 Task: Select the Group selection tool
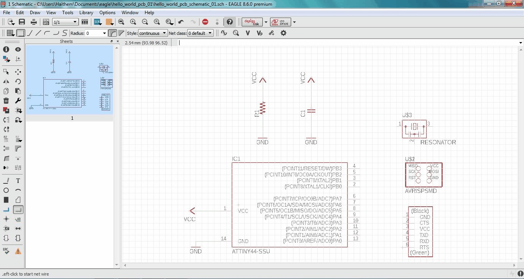pyautogui.click(x=6, y=72)
